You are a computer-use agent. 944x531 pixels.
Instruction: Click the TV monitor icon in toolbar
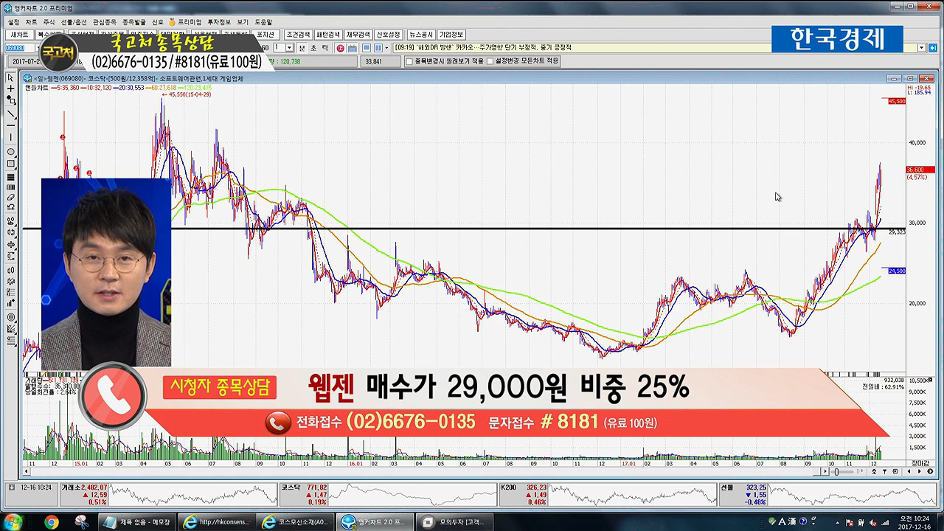pos(353,48)
